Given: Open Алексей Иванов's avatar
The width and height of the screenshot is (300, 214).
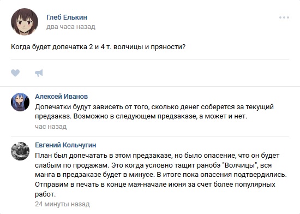Looking at the screenshot, I should pos(20,102).
